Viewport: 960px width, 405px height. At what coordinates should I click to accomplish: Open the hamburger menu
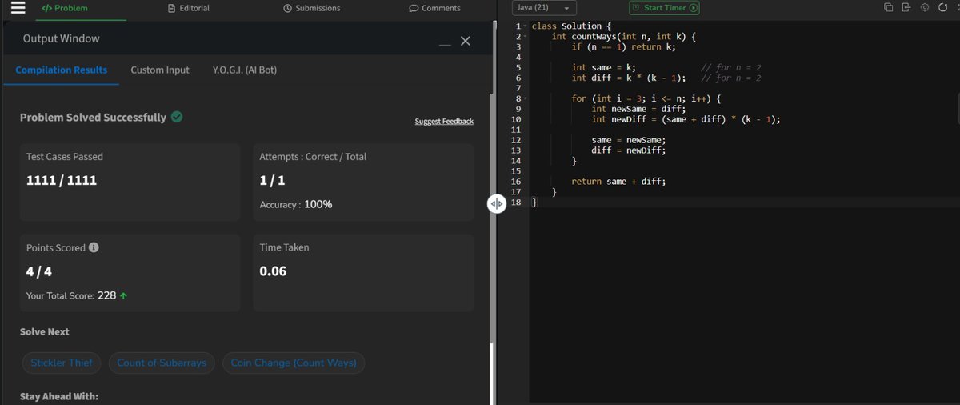click(x=18, y=8)
